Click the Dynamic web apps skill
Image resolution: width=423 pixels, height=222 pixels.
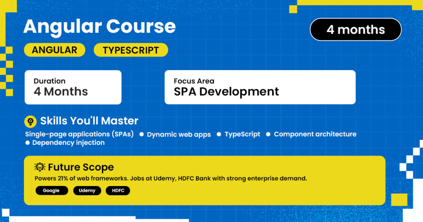pyautogui.click(x=179, y=135)
